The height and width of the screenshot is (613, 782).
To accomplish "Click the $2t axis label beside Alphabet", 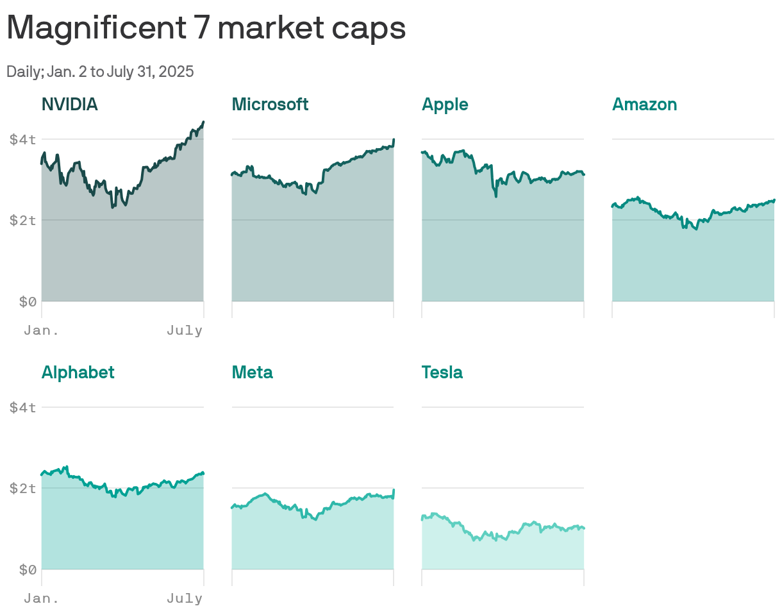I will tap(23, 488).
